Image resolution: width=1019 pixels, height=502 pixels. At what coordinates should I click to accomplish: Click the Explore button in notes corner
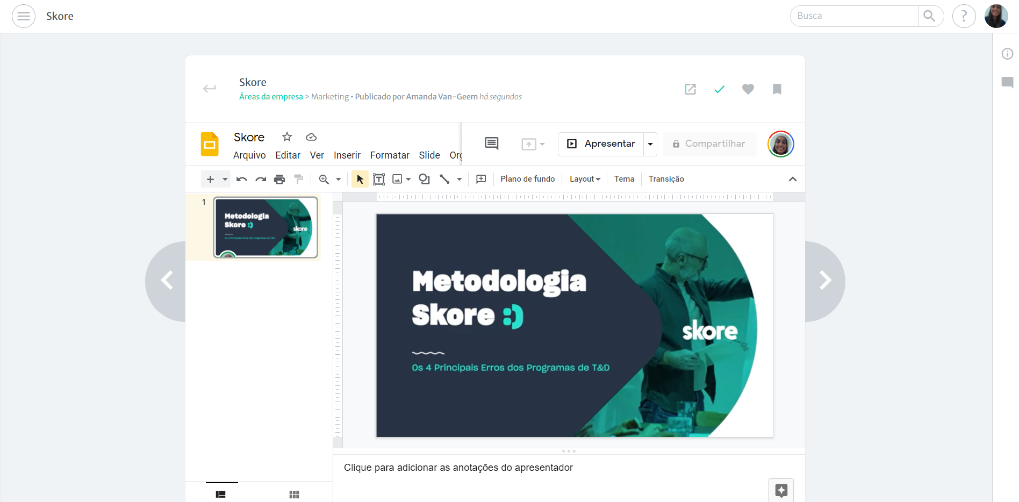pos(781,490)
